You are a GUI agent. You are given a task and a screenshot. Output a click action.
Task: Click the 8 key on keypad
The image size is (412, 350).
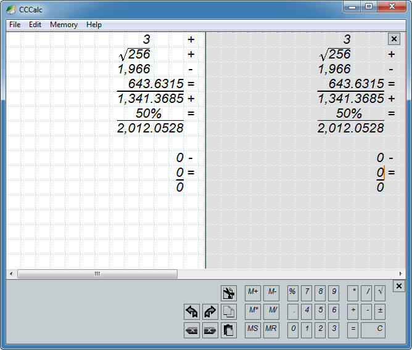(320, 293)
